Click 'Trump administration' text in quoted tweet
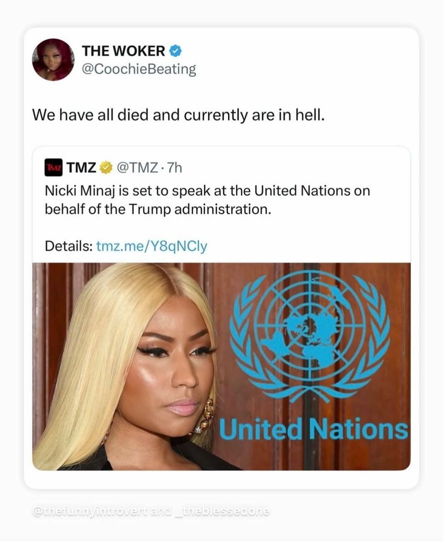Viewport: 443px width, 541px height. click(x=200, y=209)
